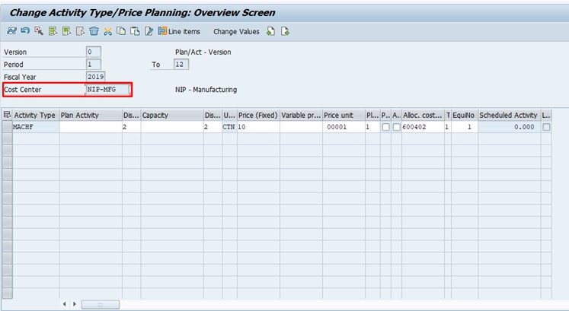Viewport: 569px width, 311px height.
Task: Click the last green-arrow page icon in toolbar
Action: click(x=285, y=31)
